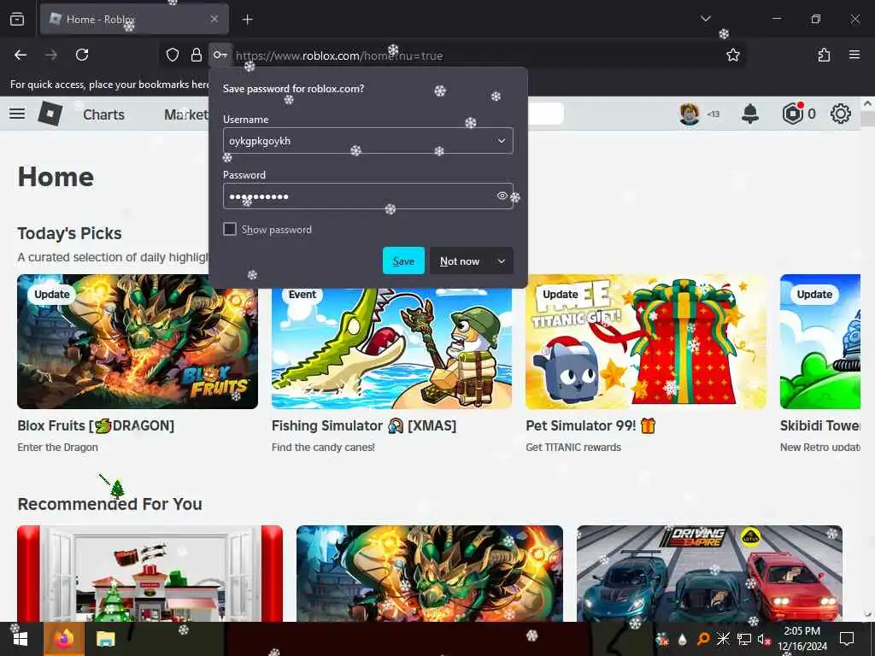Close the Home - Roblox tab
The width and height of the screenshot is (875, 656).
214,19
